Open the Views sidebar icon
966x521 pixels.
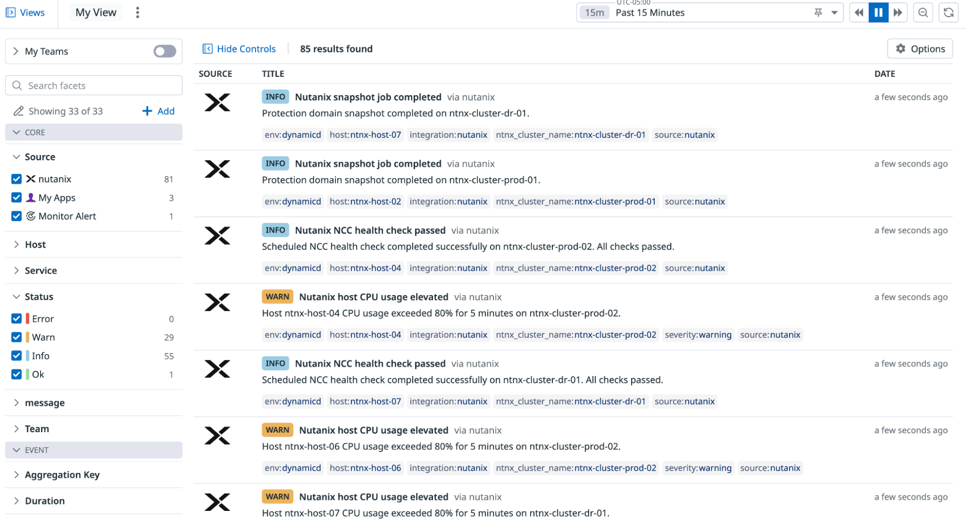pos(10,12)
